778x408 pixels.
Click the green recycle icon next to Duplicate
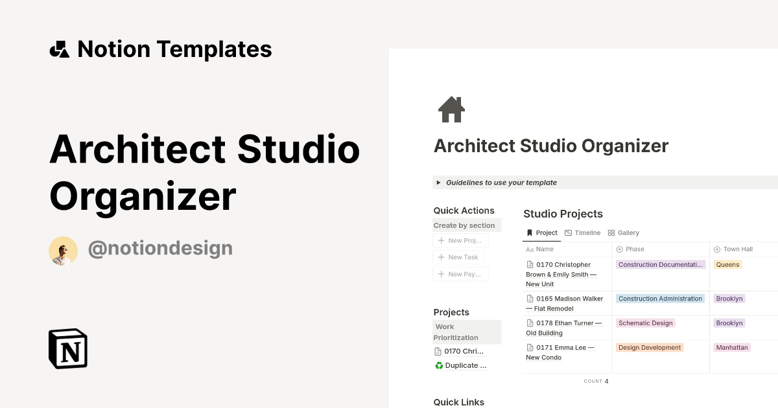point(439,365)
